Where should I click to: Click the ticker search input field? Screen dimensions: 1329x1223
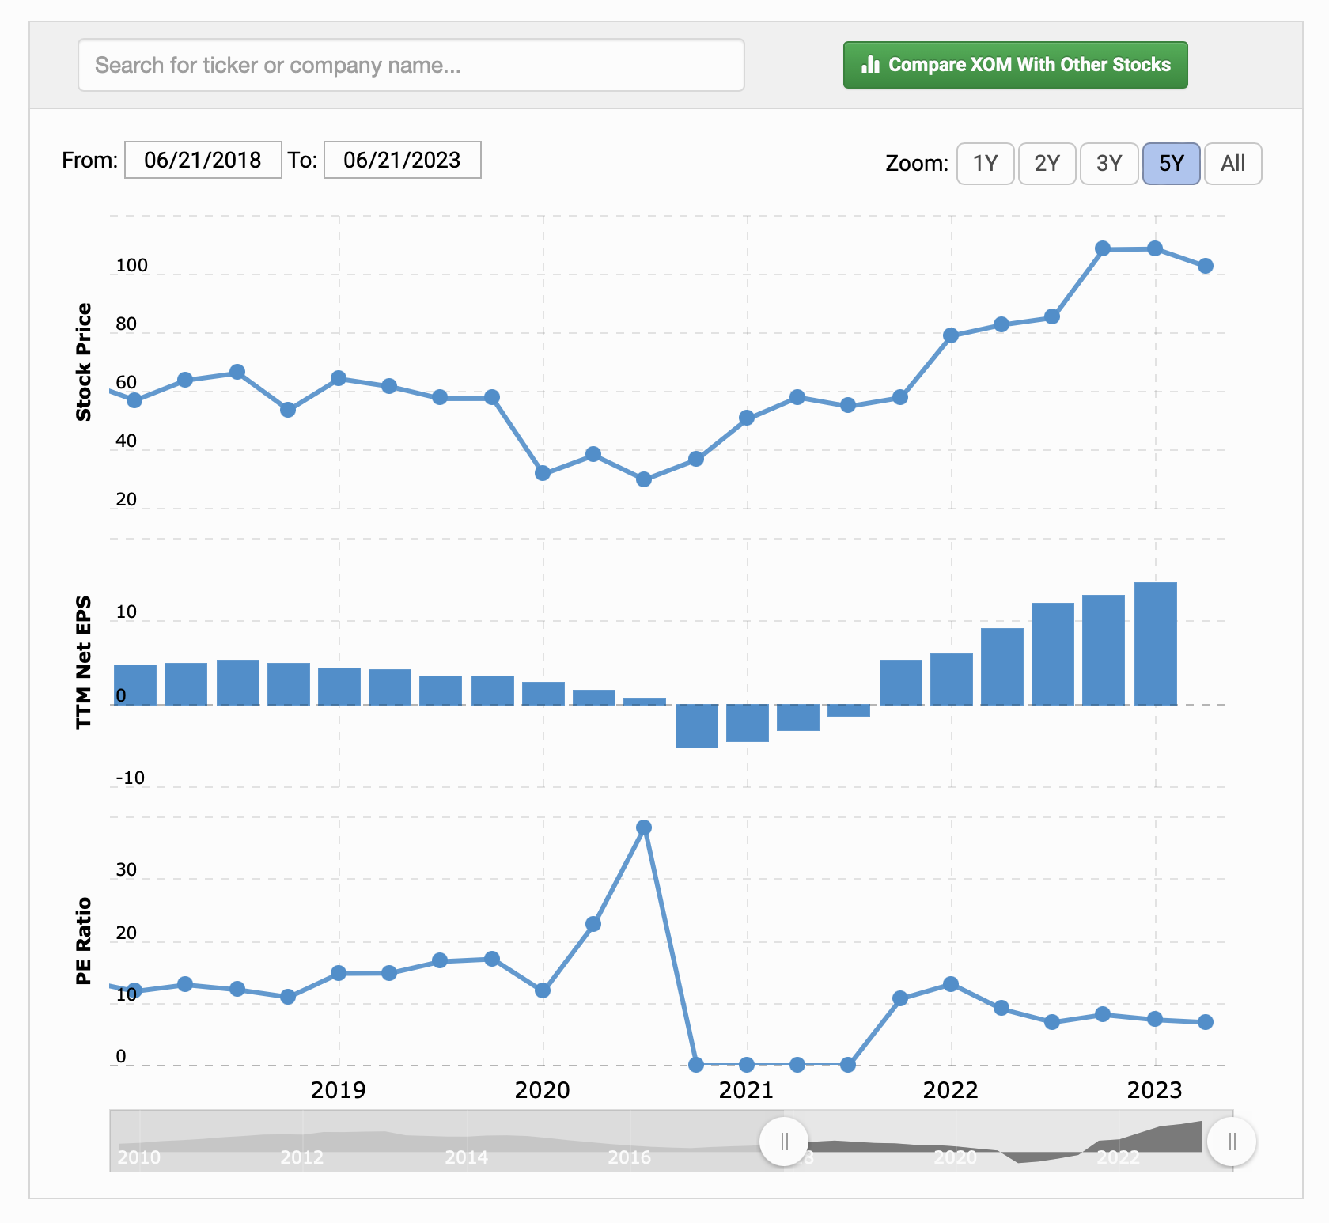pyautogui.click(x=411, y=65)
